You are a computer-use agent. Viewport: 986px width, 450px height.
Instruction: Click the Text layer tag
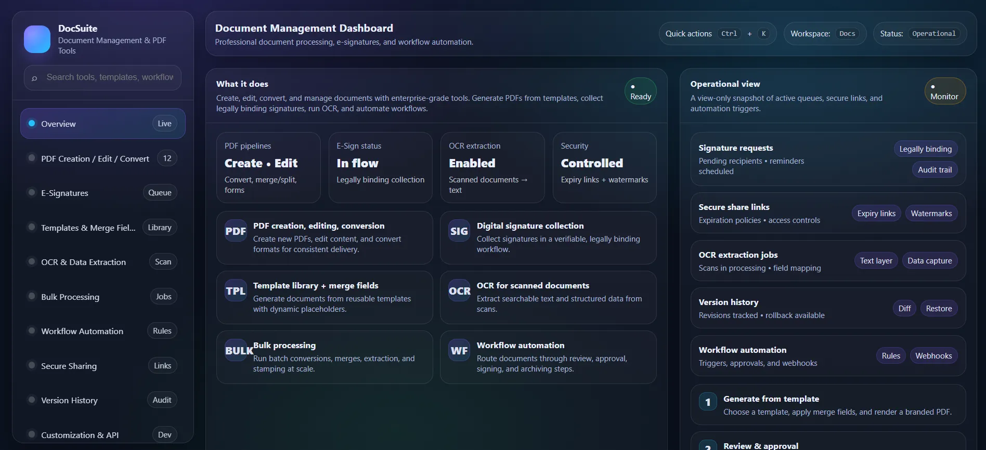click(x=876, y=261)
